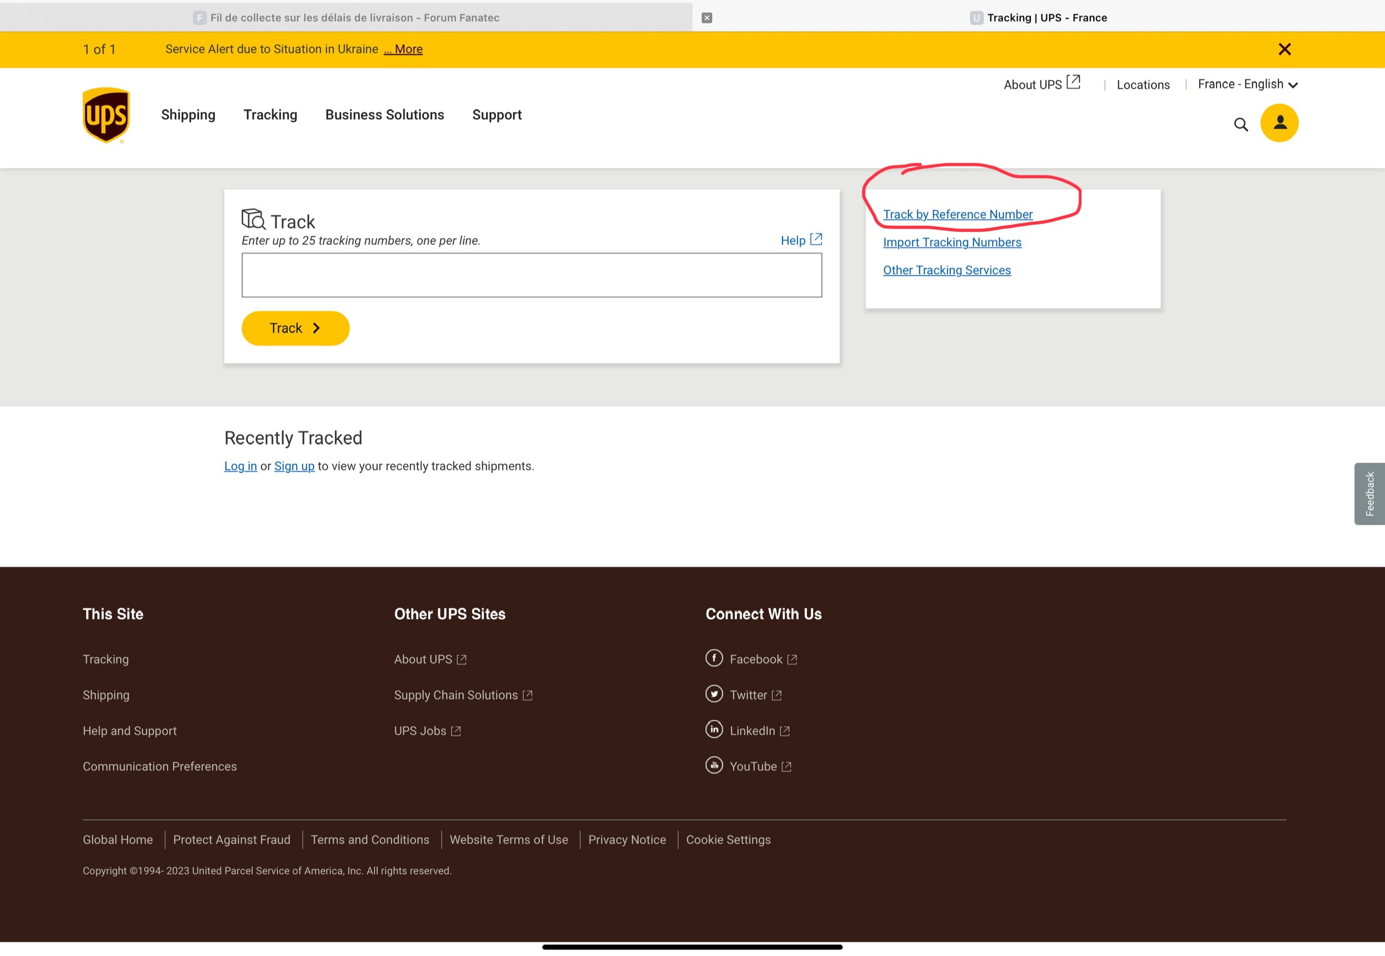Open the Feedback side tab
This screenshot has height=956, width=1385.
coord(1369,494)
